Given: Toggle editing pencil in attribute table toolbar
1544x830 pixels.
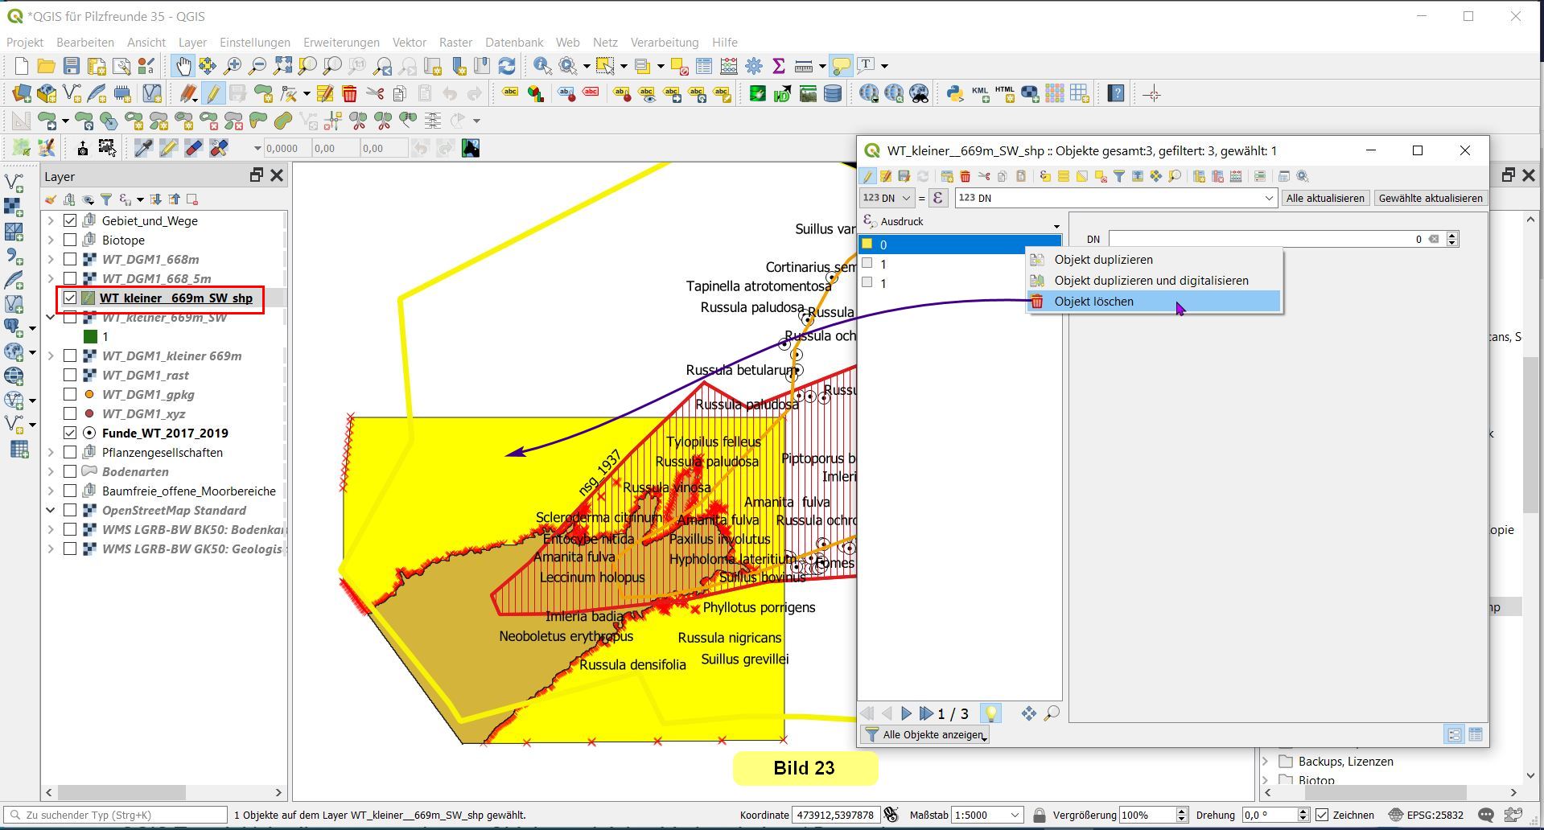Looking at the screenshot, I should pyautogui.click(x=867, y=176).
